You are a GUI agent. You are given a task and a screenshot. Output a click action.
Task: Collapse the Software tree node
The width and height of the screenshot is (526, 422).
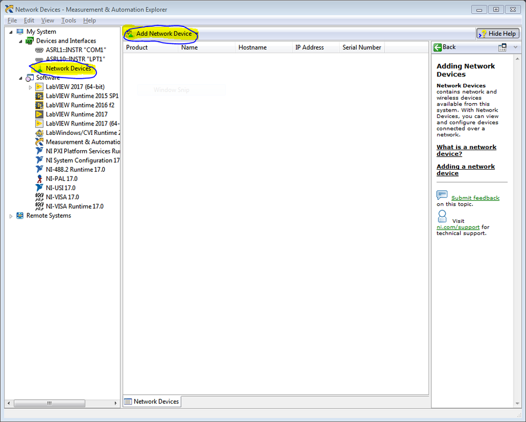21,78
